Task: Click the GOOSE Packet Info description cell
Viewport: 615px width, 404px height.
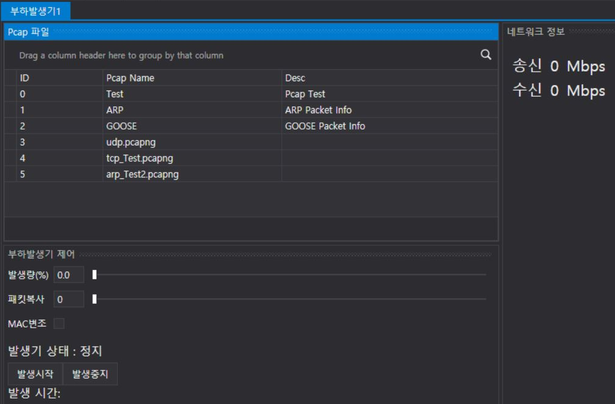Action: click(390, 126)
